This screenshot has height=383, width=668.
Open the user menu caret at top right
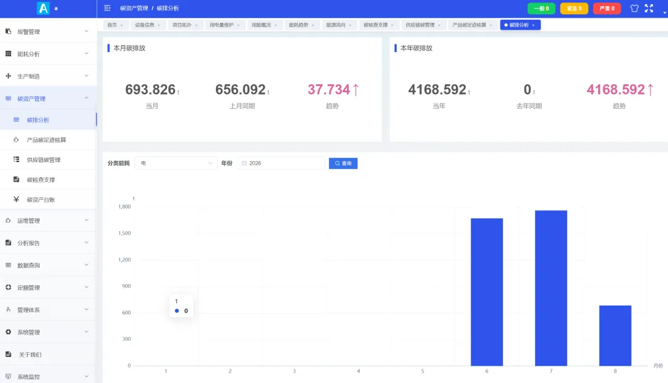[x=664, y=12]
